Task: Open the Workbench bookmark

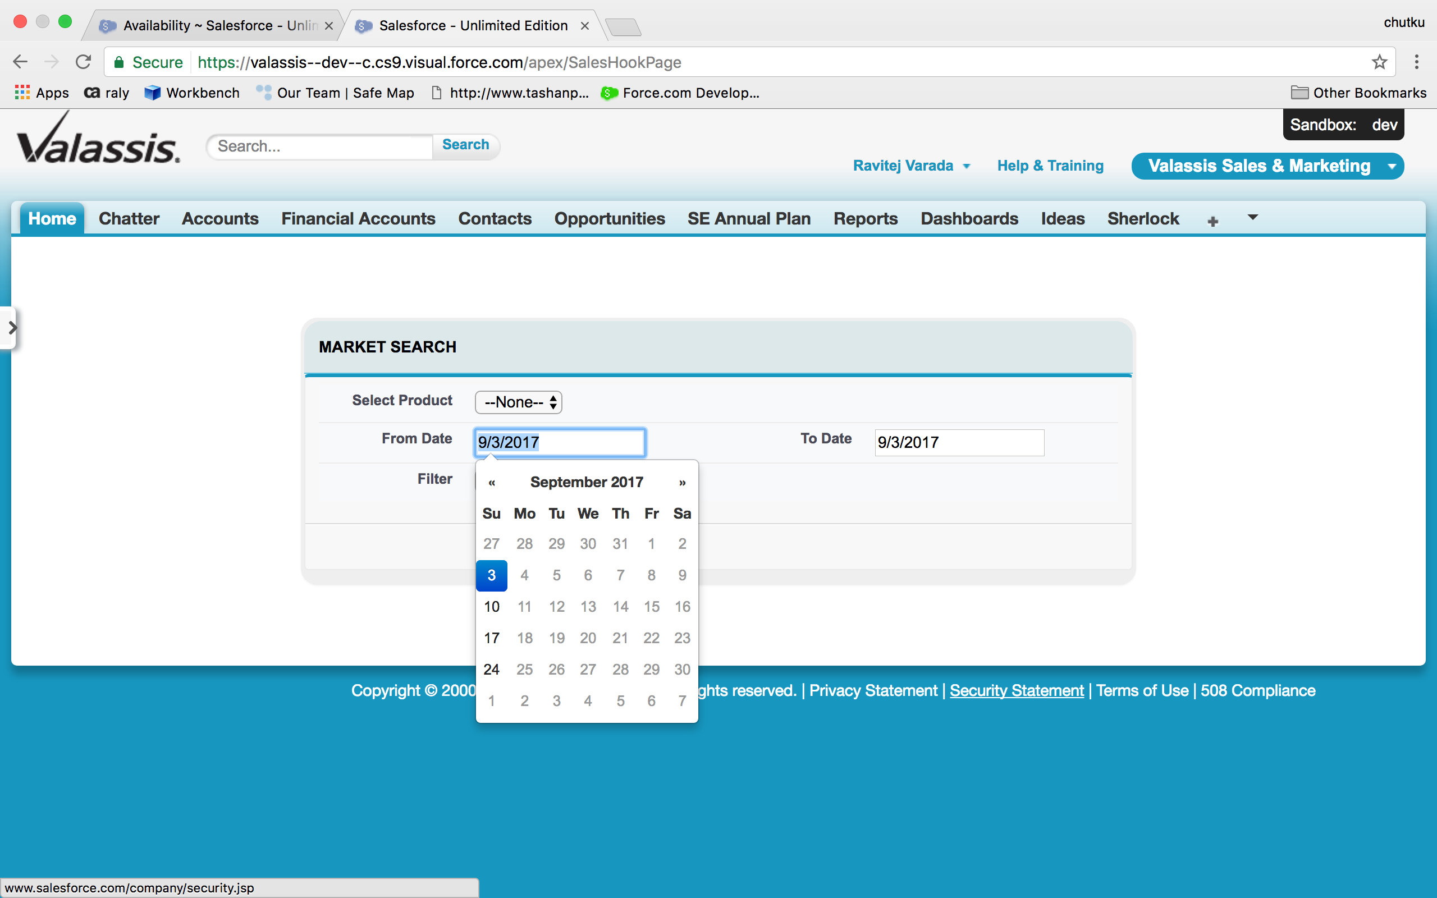Action: [192, 93]
